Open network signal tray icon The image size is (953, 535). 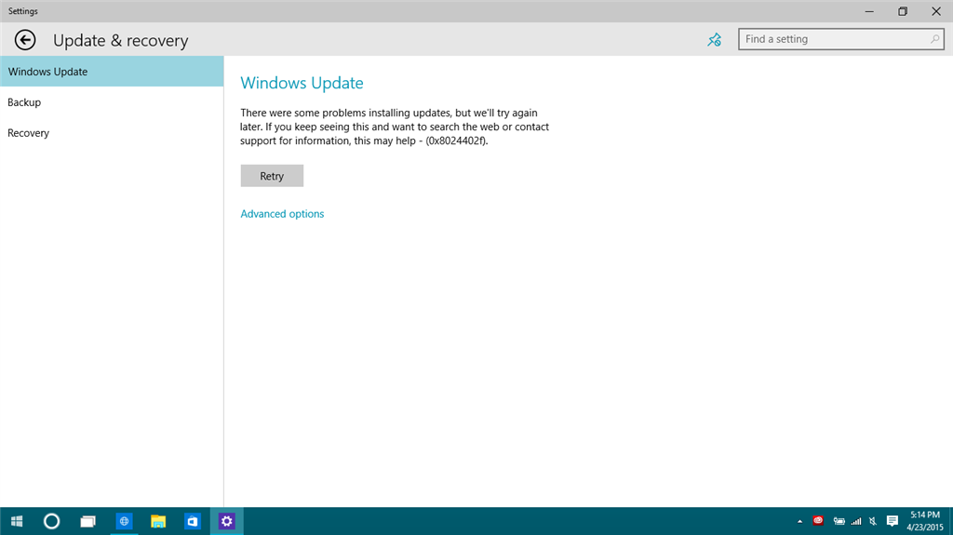tap(856, 521)
